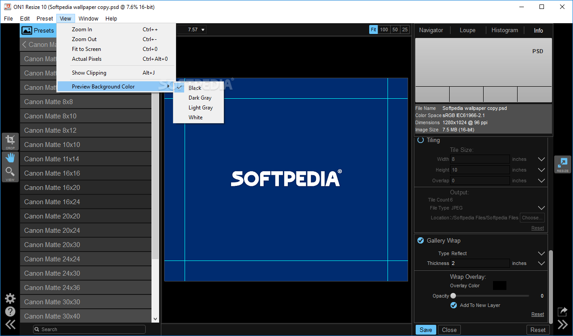Select Light Gray background color
Screen dimensions: 573x336
pos(198,108)
